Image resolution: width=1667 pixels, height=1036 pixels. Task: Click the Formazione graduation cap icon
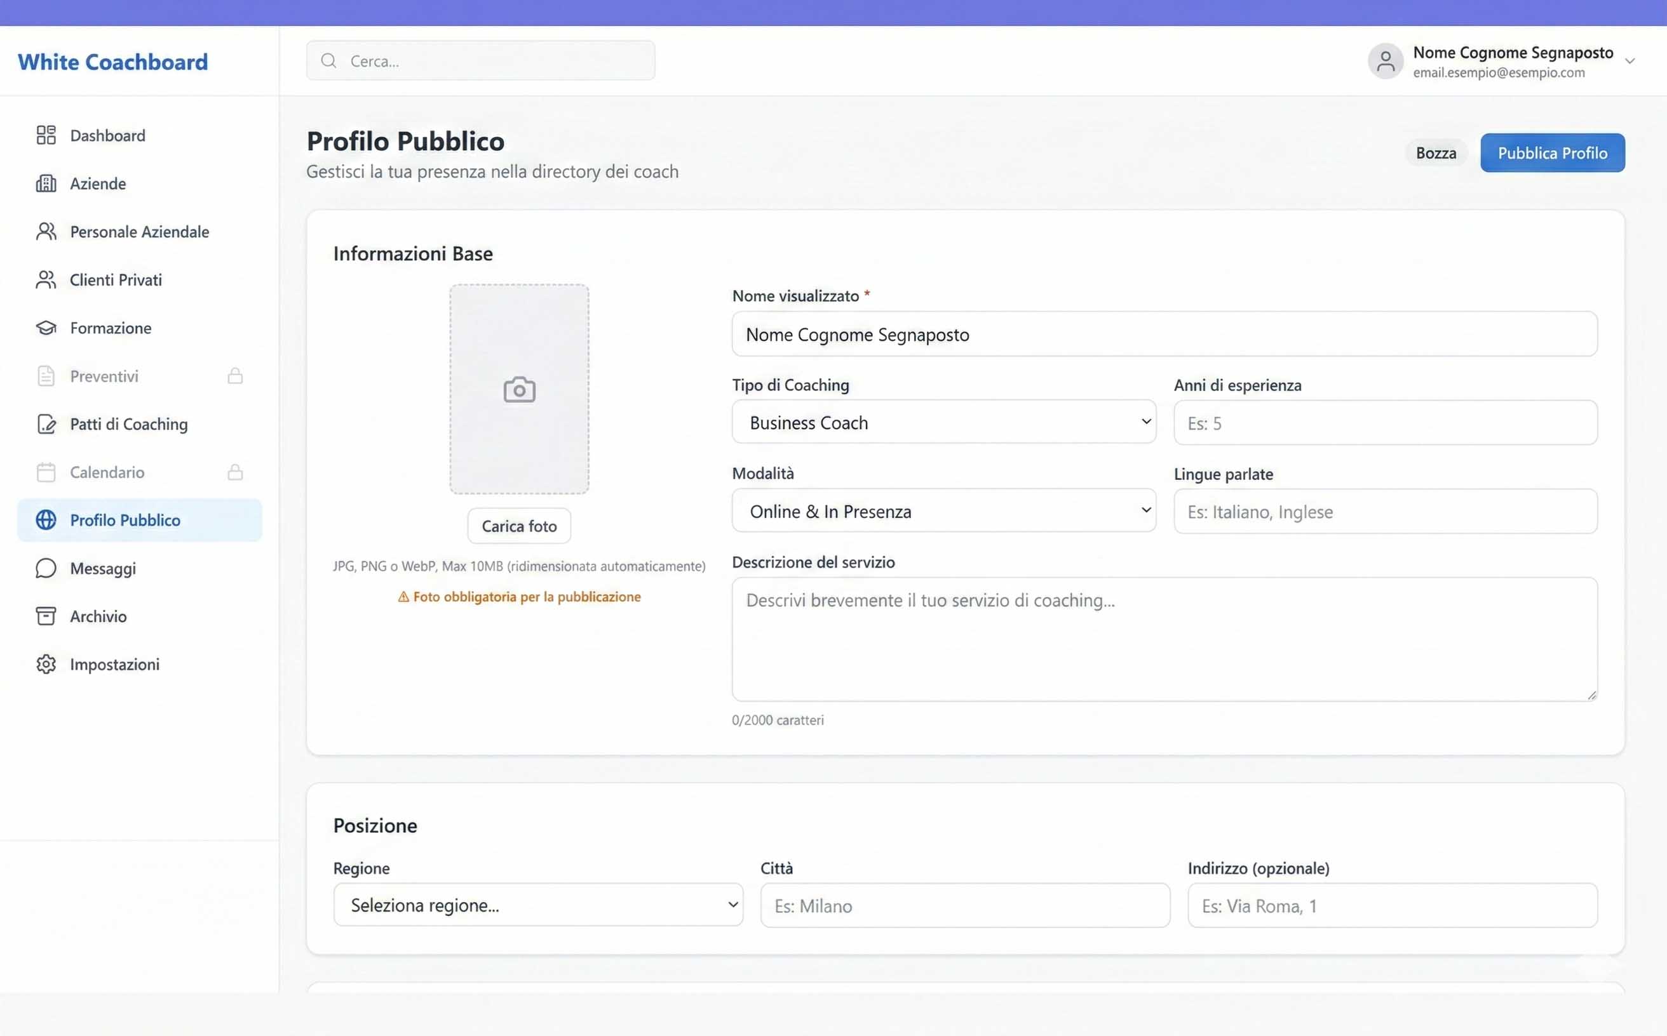(46, 328)
